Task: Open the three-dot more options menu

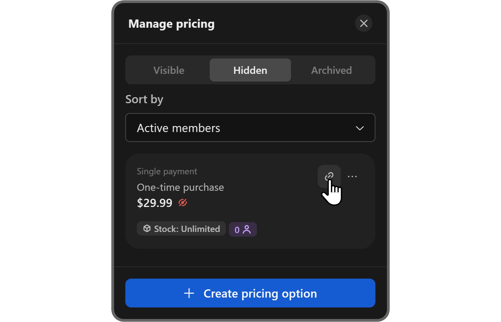Action: pos(352,177)
